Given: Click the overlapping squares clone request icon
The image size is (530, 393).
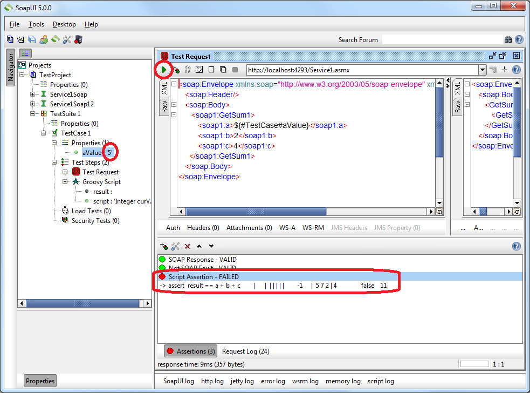Looking at the screenshot, I should pos(223,70).
